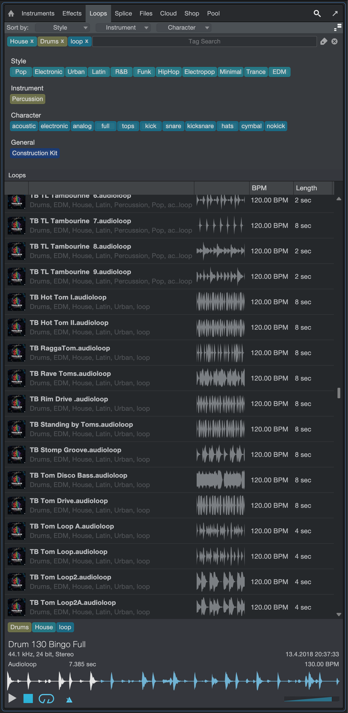The height and width of the screenshot is (713, 348).
Task: Sort the list by the BPM column header
Action: coord(271,188)
